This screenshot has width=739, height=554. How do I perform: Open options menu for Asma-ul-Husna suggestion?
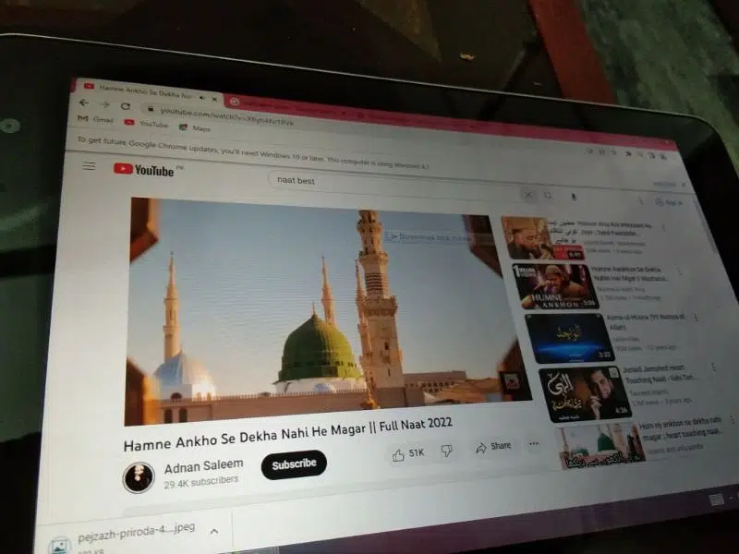[696, 319]
